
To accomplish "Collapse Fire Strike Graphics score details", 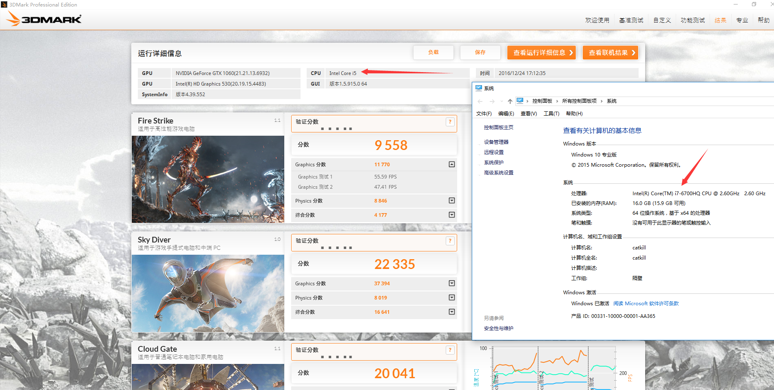I will [x=452, y=164].
